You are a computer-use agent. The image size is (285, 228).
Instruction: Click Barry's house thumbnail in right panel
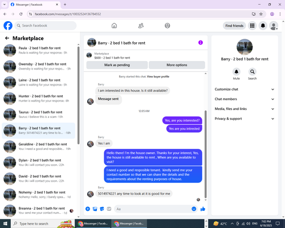(x=245, y=47)
